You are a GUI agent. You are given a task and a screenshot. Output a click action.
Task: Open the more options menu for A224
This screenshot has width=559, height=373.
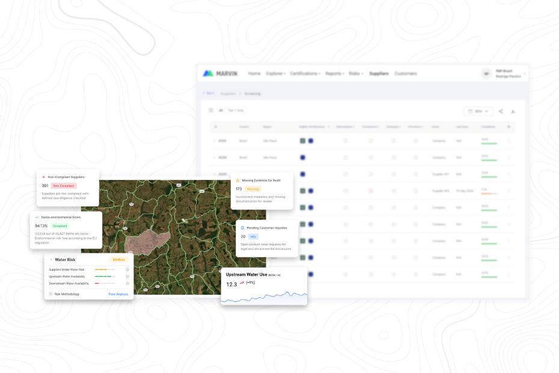click(509, 158)
